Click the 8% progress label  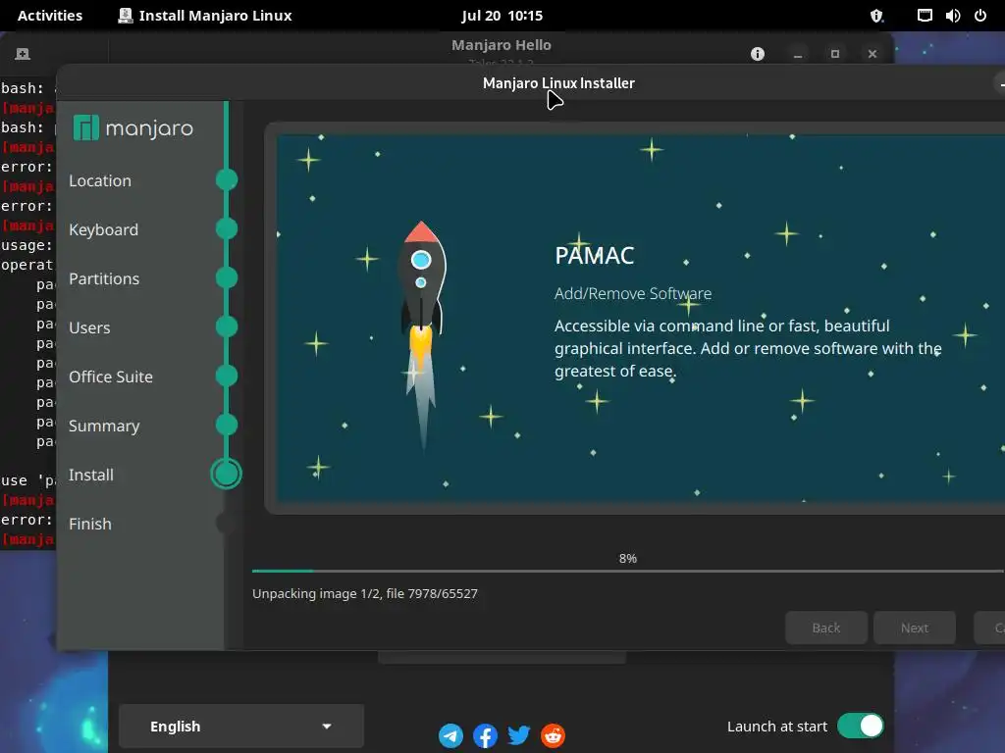628,558
